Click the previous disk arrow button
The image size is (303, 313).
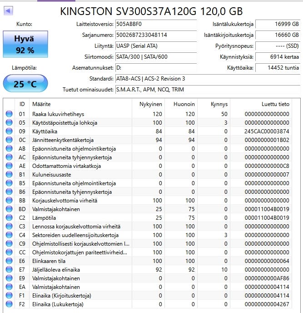click(x=8, y=11)
